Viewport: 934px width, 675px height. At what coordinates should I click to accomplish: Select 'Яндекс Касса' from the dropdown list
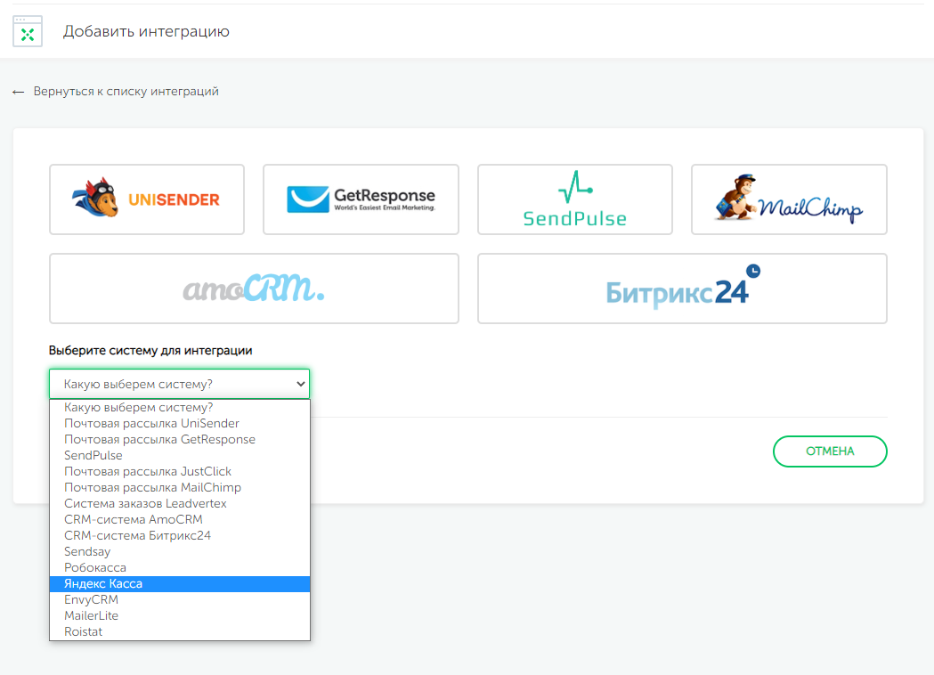[x=103, y=584]
